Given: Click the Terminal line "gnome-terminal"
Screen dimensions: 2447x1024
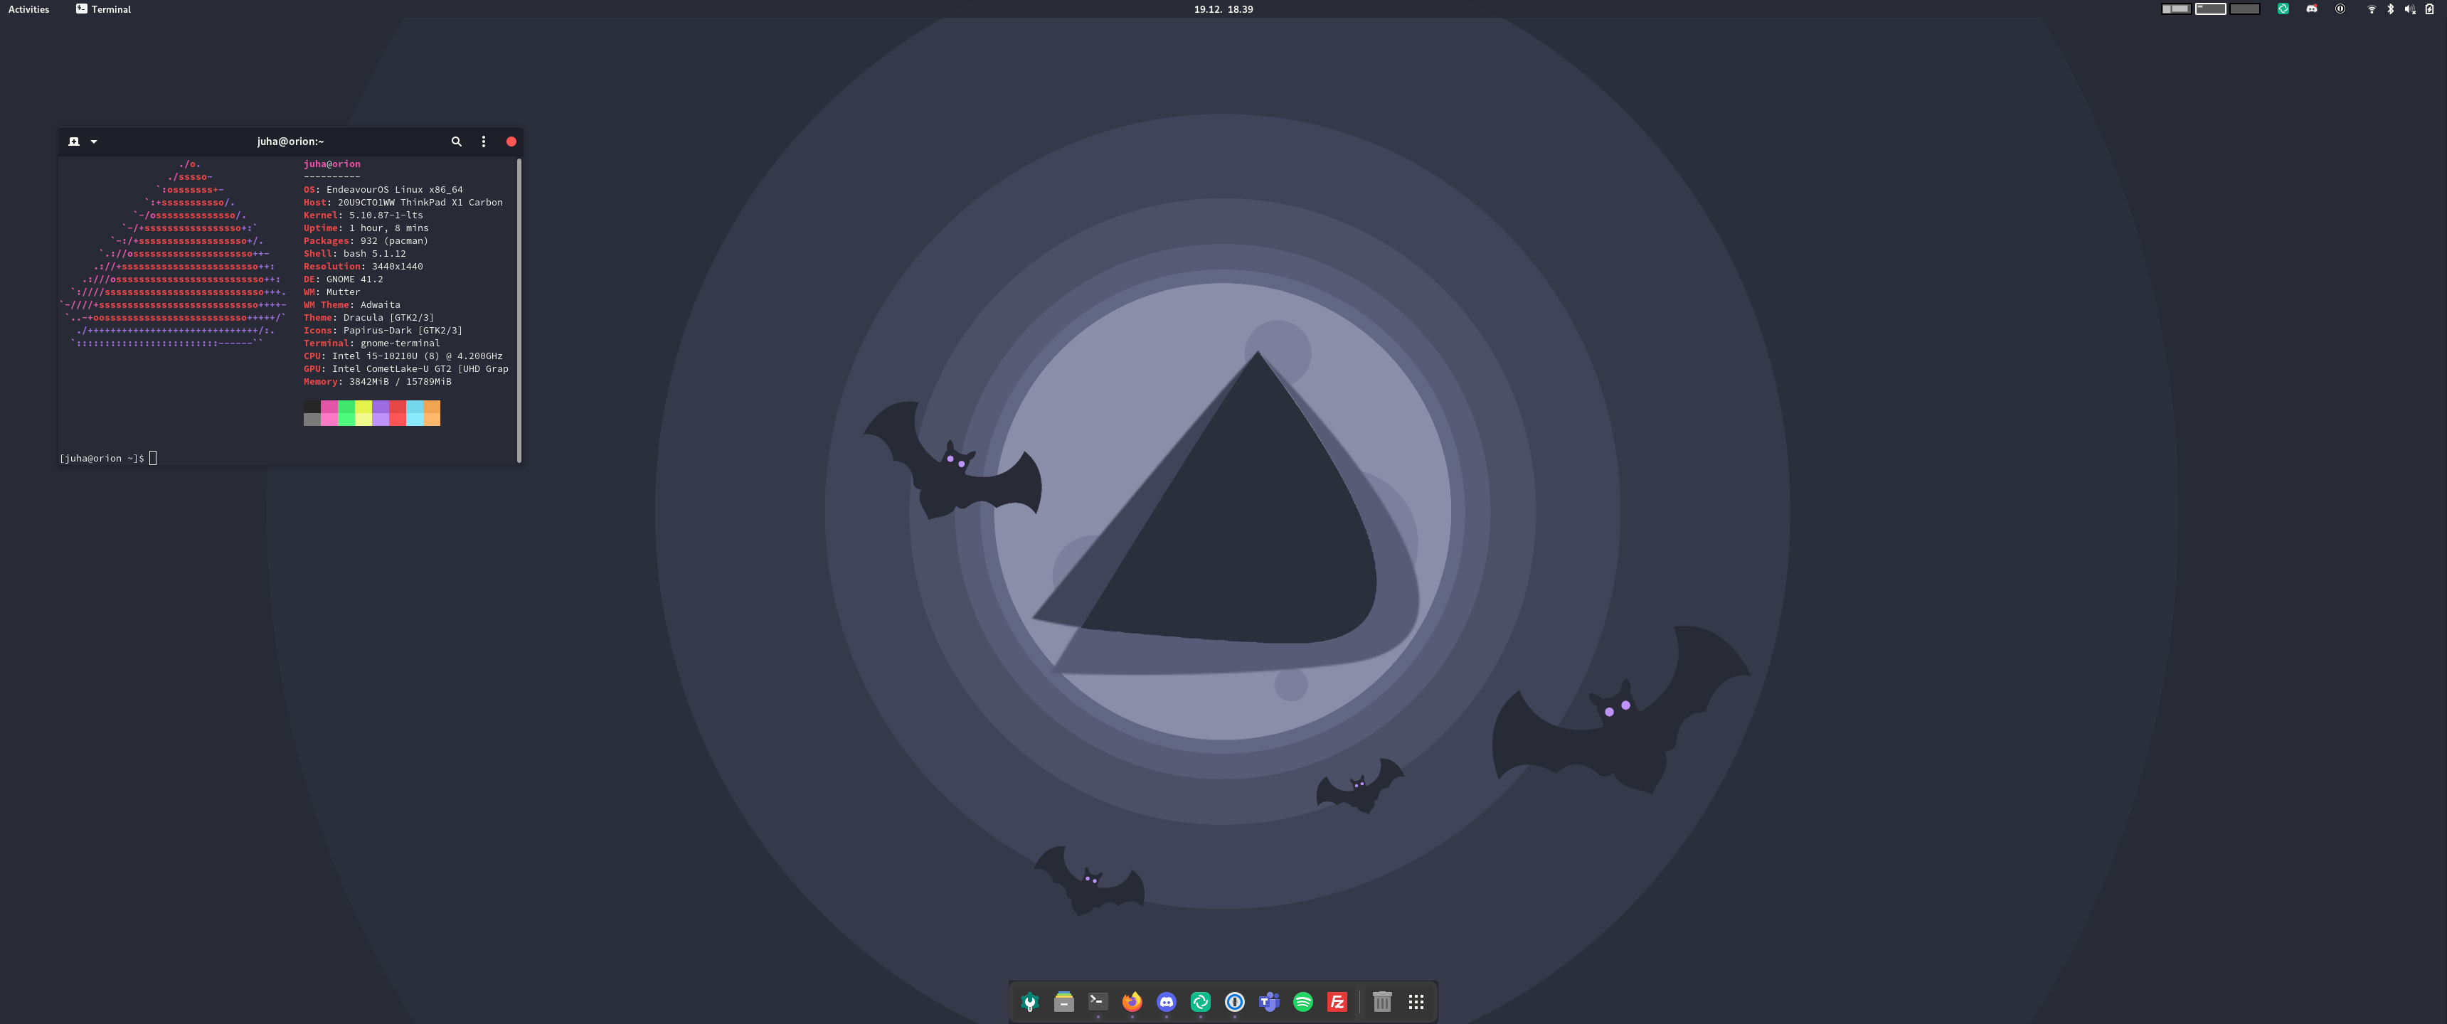Looking at the screenshot, I should pos(371,343).
